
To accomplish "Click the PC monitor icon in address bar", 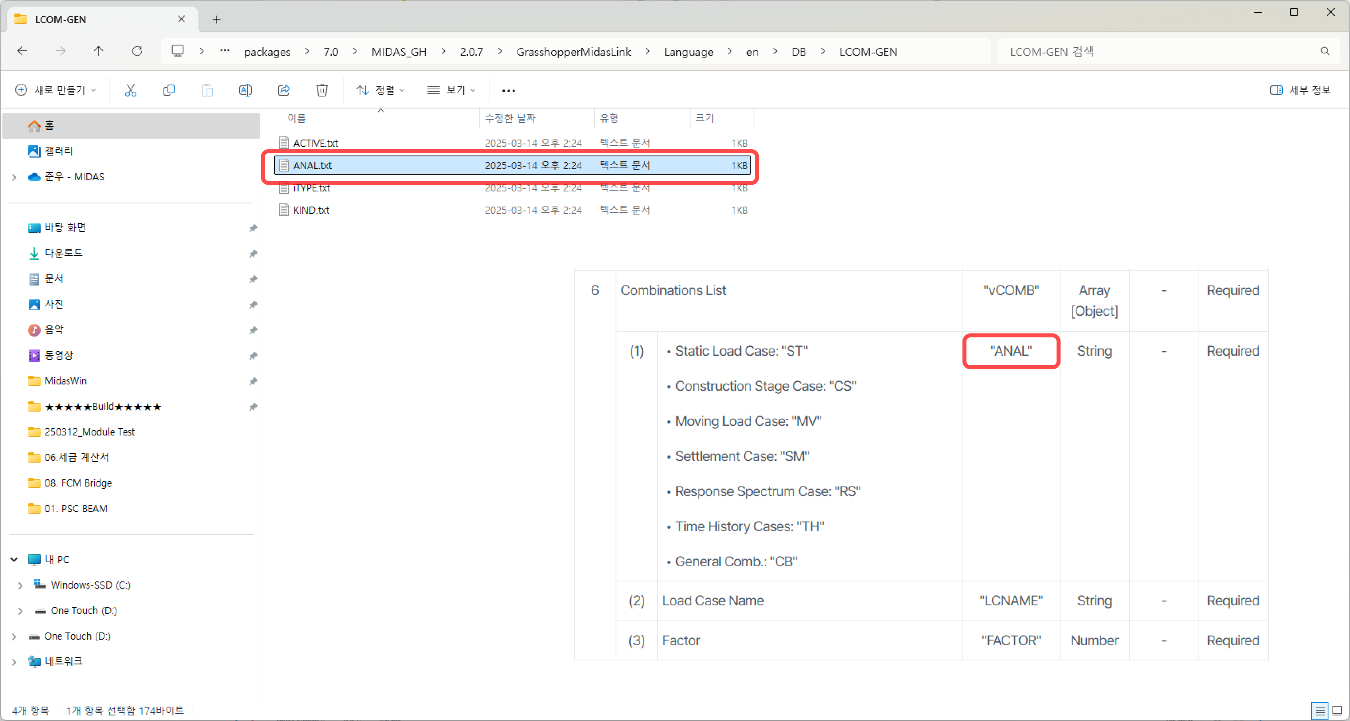I will point(178,51).
